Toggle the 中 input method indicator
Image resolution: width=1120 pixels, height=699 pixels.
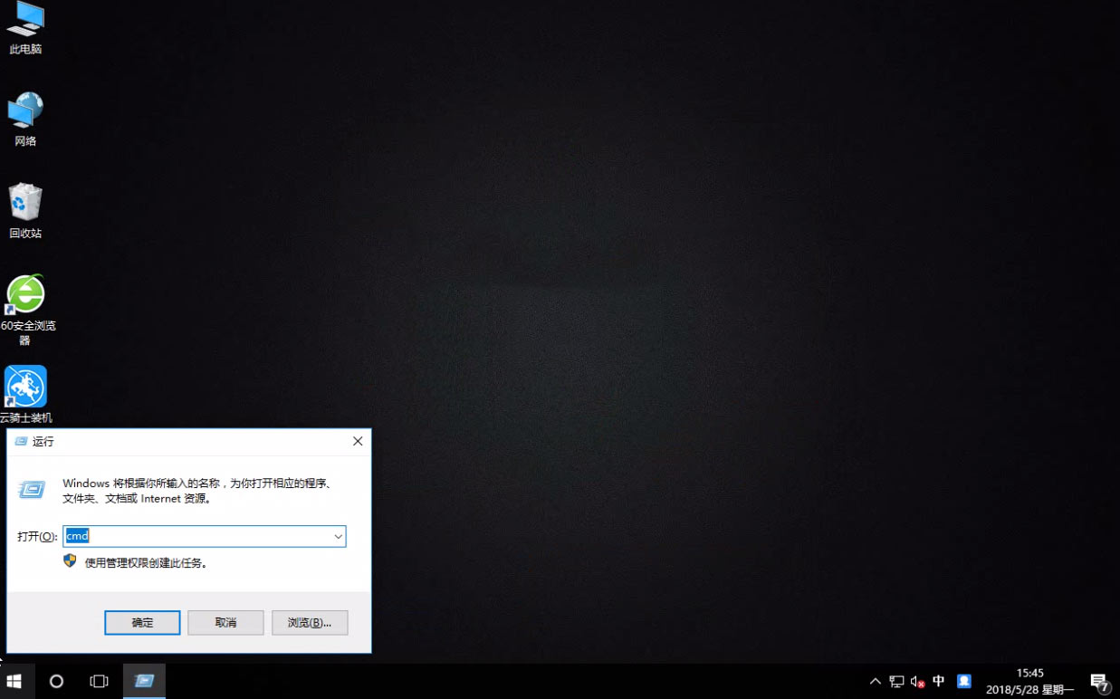[939, 681]
